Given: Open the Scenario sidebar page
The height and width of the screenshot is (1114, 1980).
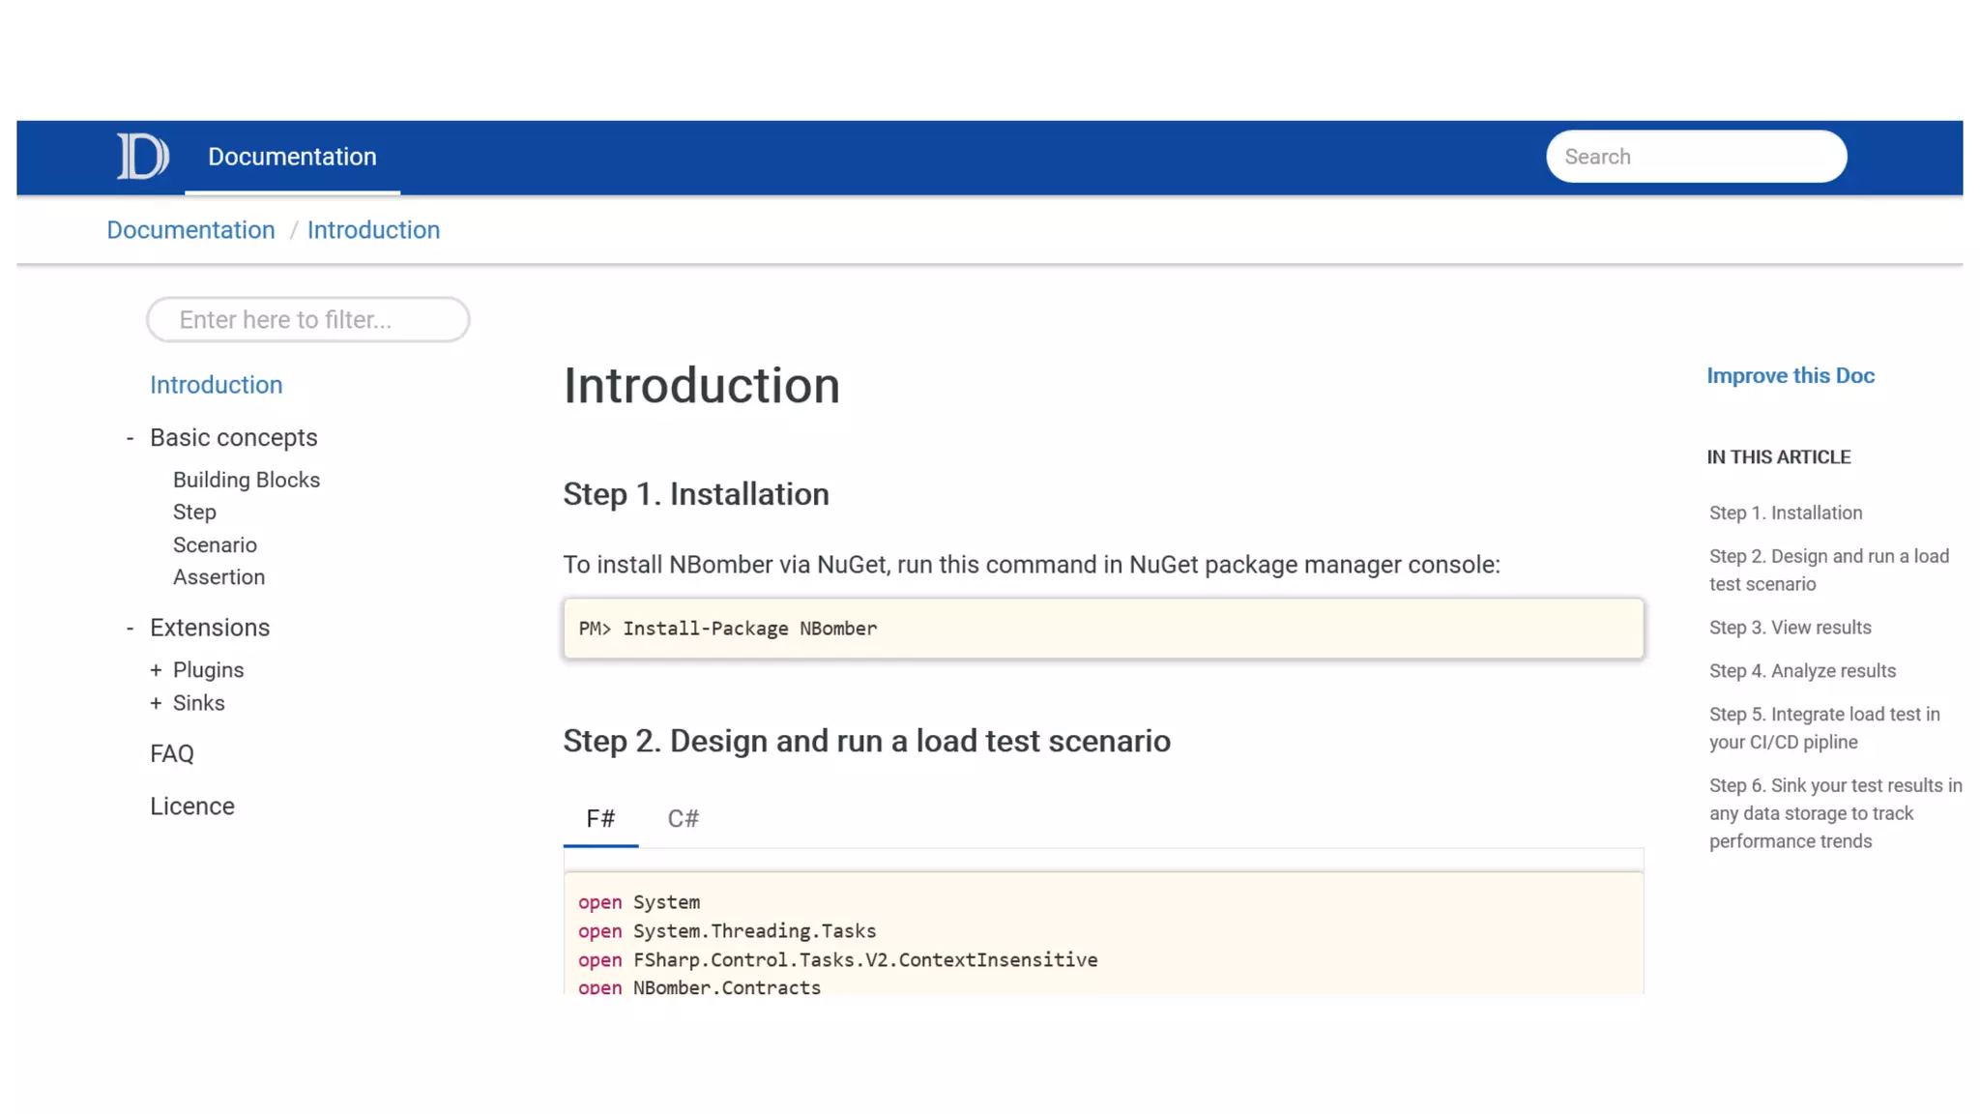Looking at the screenshot, I should point(215,544).
